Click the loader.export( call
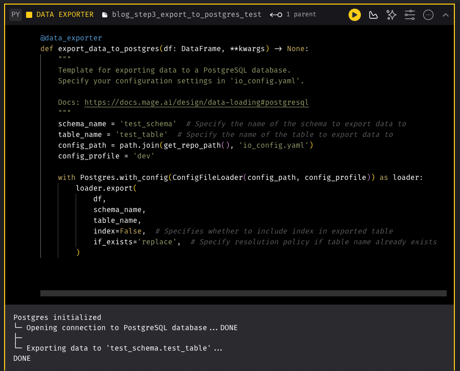 click(106, 188)
